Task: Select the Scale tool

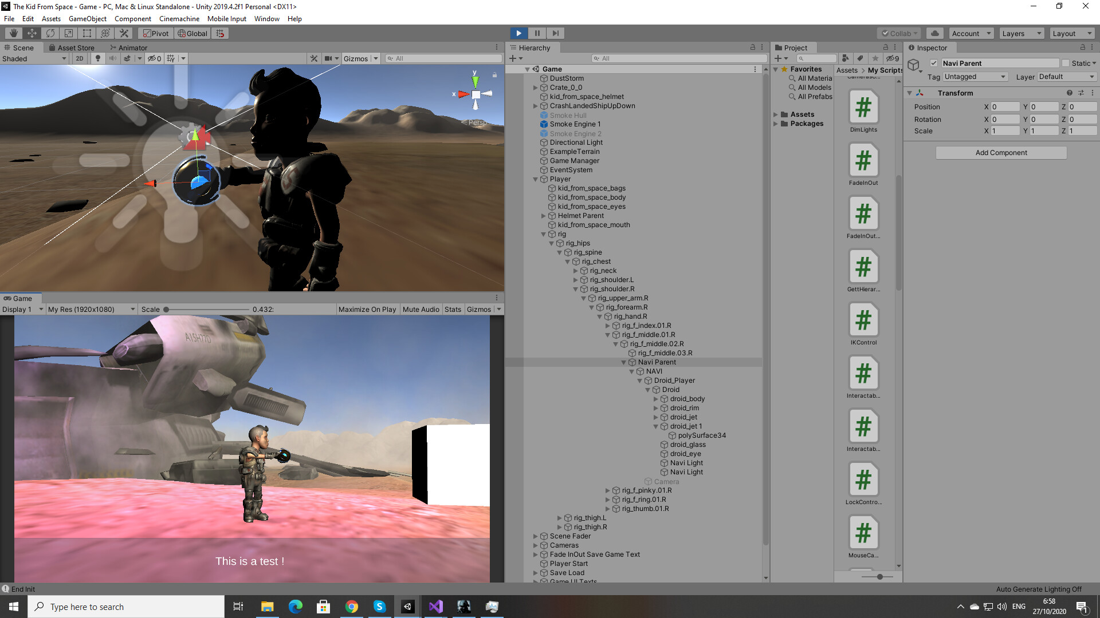Action: (x=69, y=33)
